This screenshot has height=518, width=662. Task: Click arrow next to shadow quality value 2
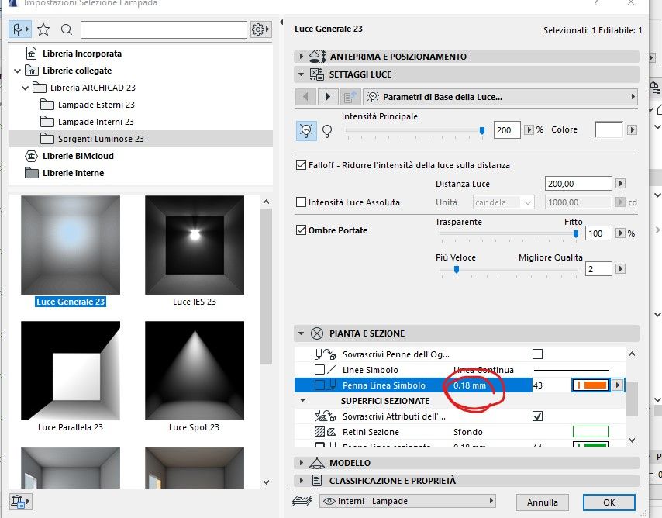(x=620, y=269)
